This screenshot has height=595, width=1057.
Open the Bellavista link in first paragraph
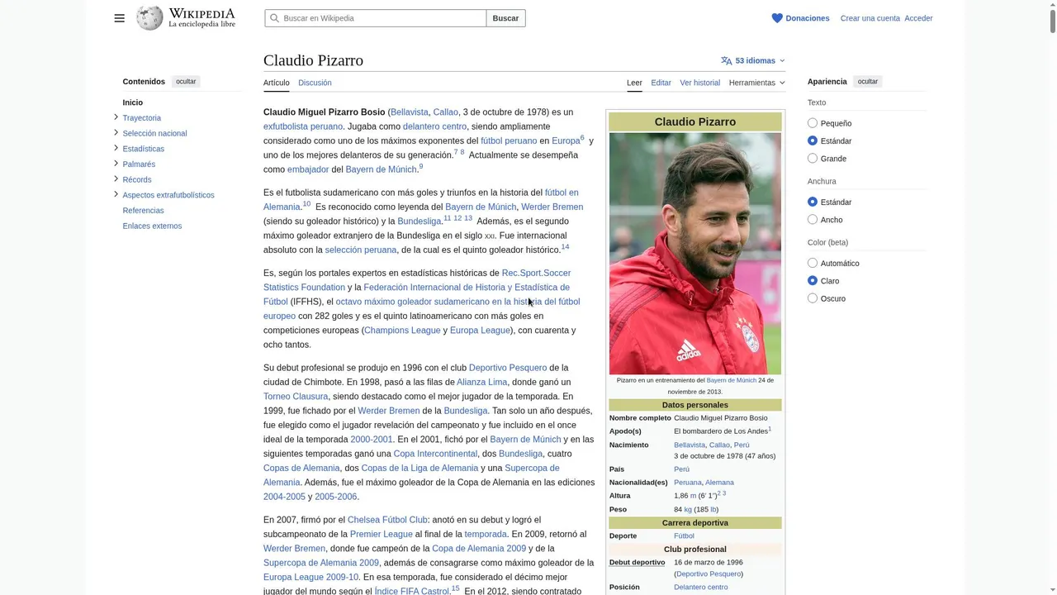[410, 112]
